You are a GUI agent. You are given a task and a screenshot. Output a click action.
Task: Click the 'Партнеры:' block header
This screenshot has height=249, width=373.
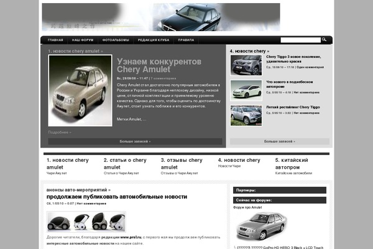(x=280, y=190)
